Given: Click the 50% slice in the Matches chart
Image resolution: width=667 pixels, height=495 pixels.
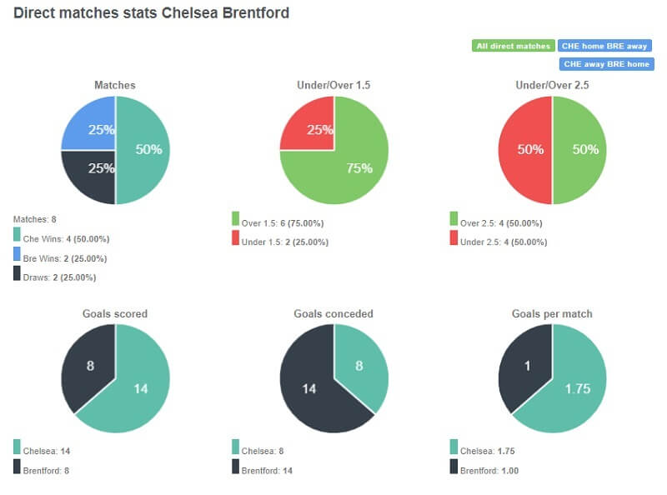Looking at the screenshot, I should click(148, 150).
